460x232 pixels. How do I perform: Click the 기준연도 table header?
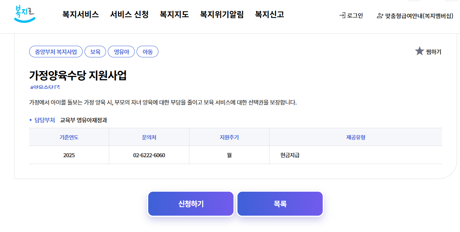69,137
